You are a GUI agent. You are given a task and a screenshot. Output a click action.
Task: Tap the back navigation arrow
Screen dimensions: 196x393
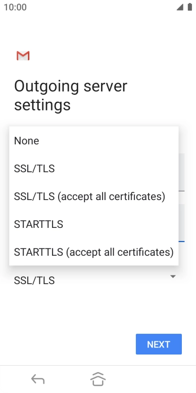[38, 379]
